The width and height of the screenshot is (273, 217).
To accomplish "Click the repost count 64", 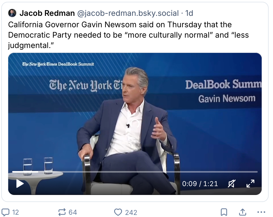I will click(x=73, y=212).
